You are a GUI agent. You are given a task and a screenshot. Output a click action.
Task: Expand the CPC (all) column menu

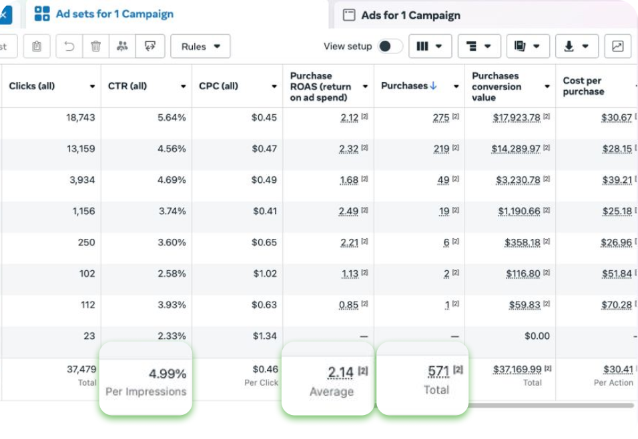pos(274,87)
